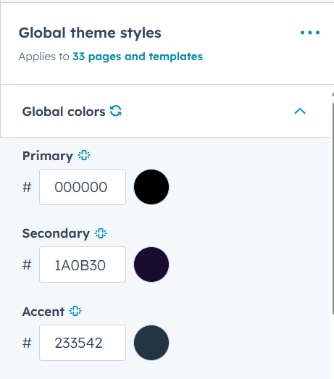
Task: Click the Primary label text
Action: (48, 156)
